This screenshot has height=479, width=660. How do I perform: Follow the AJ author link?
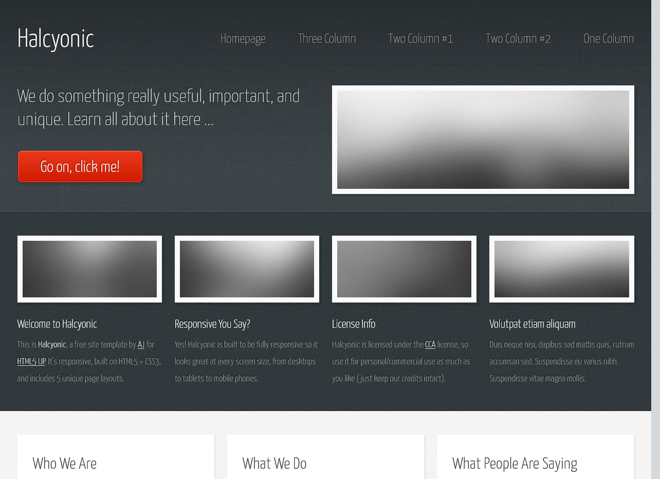pyautogui.click(x=141, y=345)
